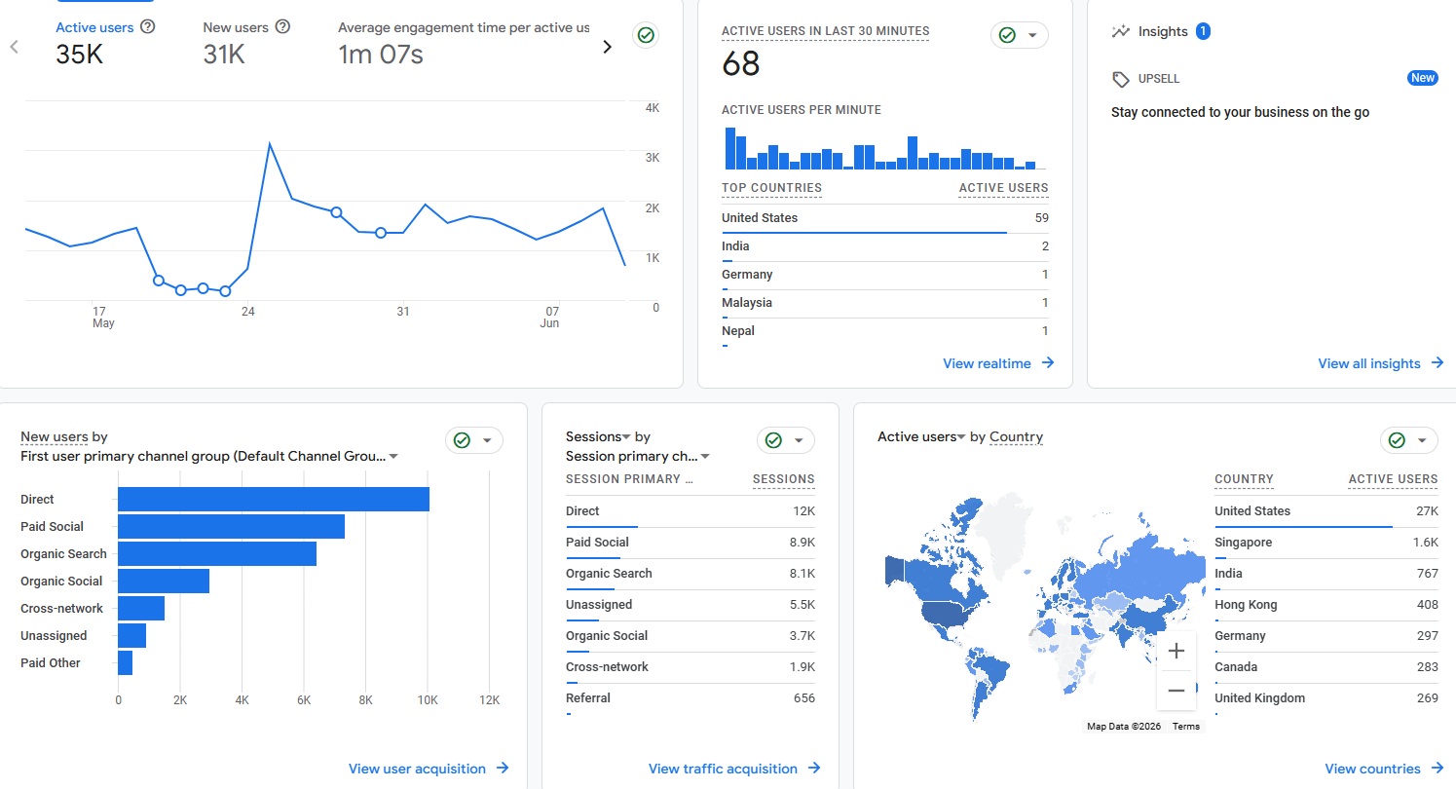
Task: Click the Cross-network bar in chart
Action: click(x=141, y=608)
